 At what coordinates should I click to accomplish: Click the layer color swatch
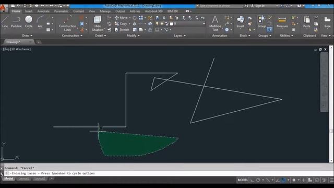tap(171, 23)
